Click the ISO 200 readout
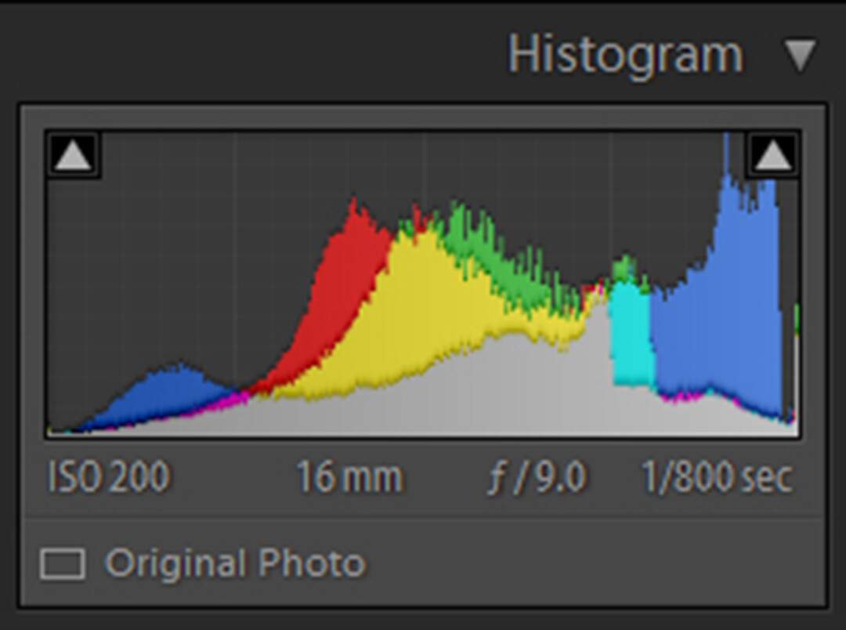The image size is (846, 630). (110, 476)
